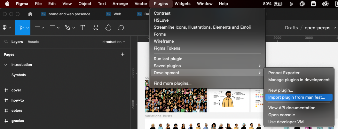Select the Hand tool

108,28
